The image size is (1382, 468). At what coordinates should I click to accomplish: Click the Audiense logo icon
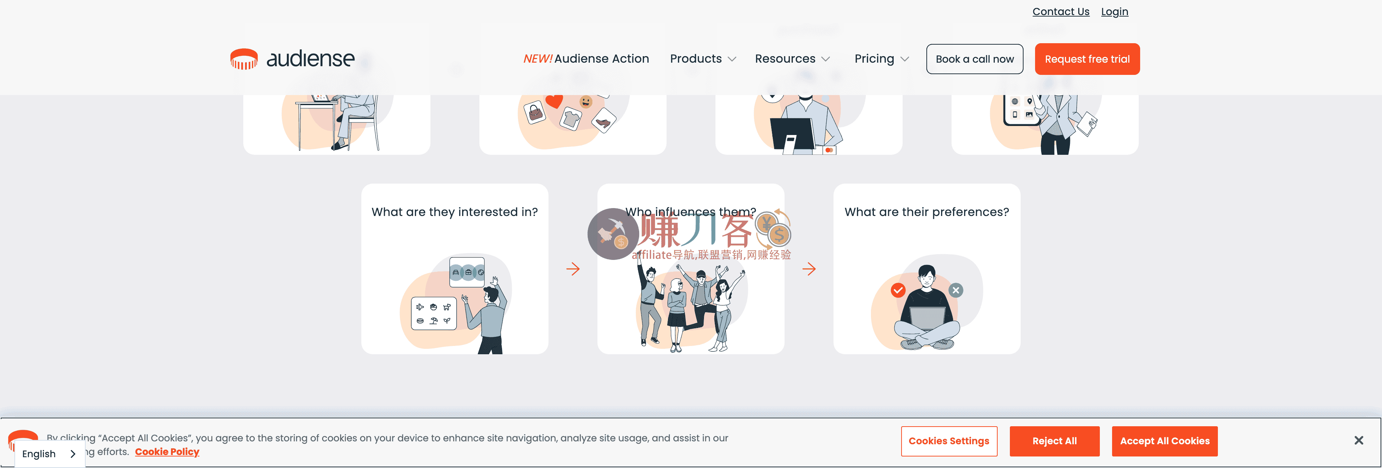tap(244, 59)
